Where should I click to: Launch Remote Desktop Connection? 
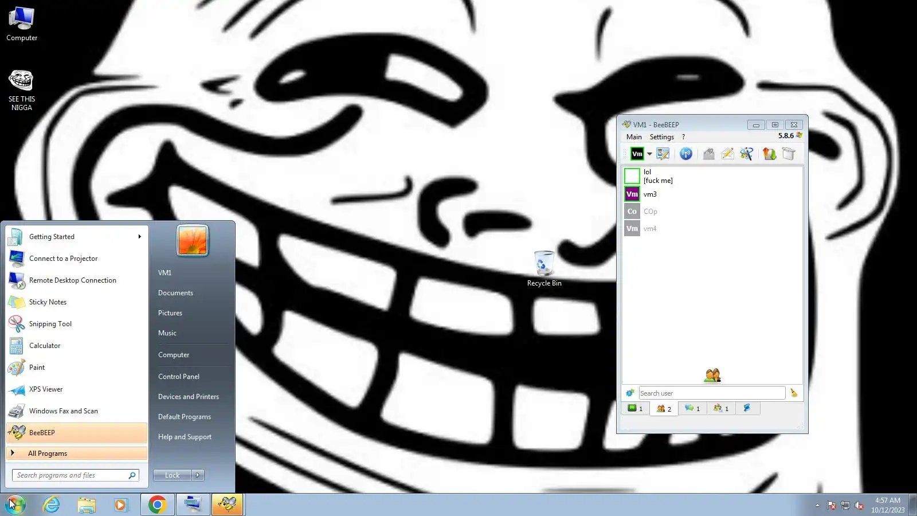[76, 280]
